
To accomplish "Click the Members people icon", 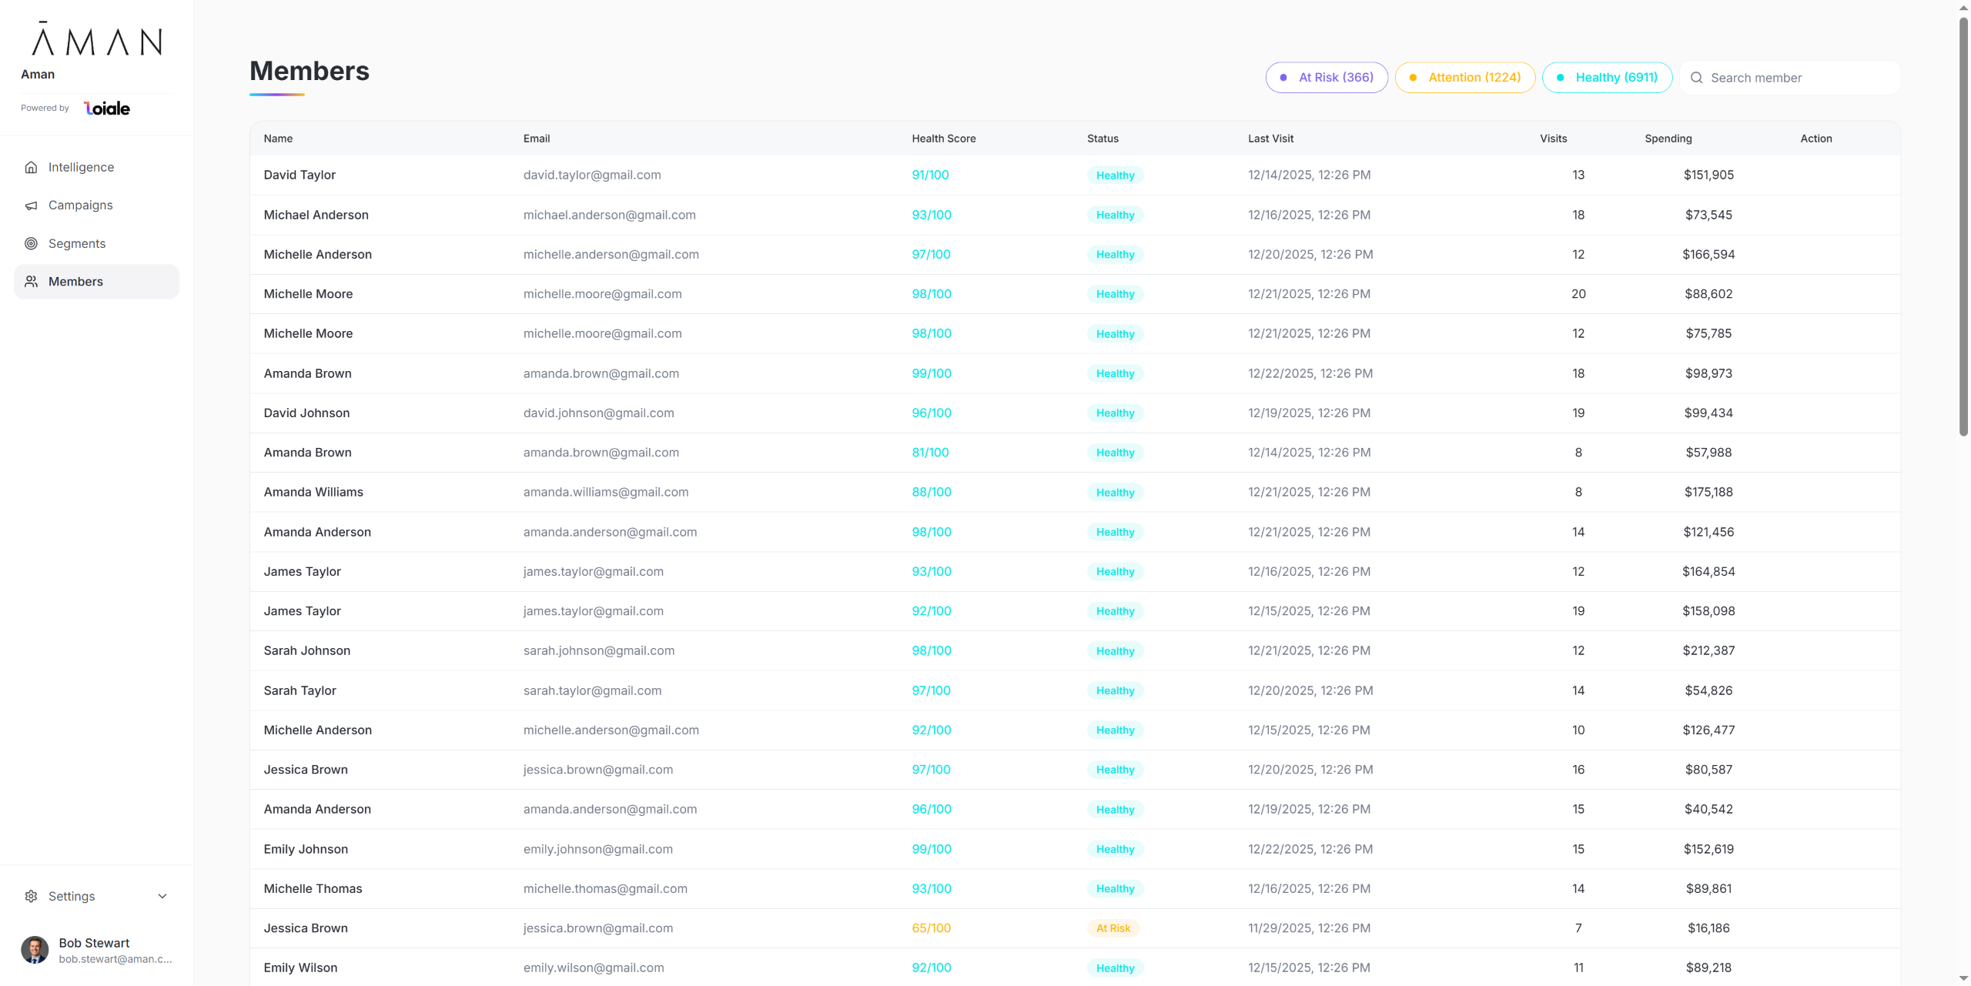I will (x=31, y=282).
